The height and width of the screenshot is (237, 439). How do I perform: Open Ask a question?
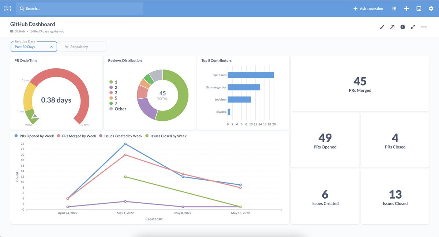pyautogui.click(x=368, y=8)
